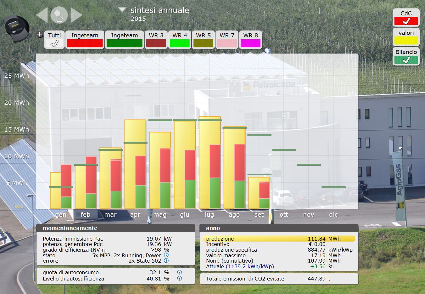Select the lug month label
The image size is (425, 294).
(x=210, y=215)
